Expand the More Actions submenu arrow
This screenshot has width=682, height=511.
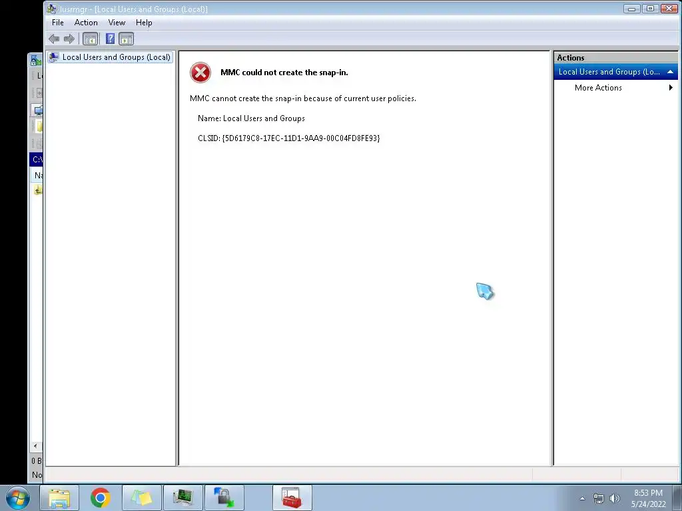pos(671,88)
